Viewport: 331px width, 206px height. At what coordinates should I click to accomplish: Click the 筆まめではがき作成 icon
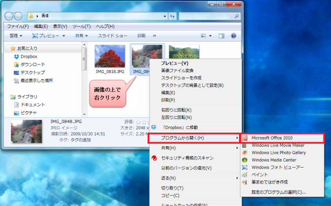point(244,182)
